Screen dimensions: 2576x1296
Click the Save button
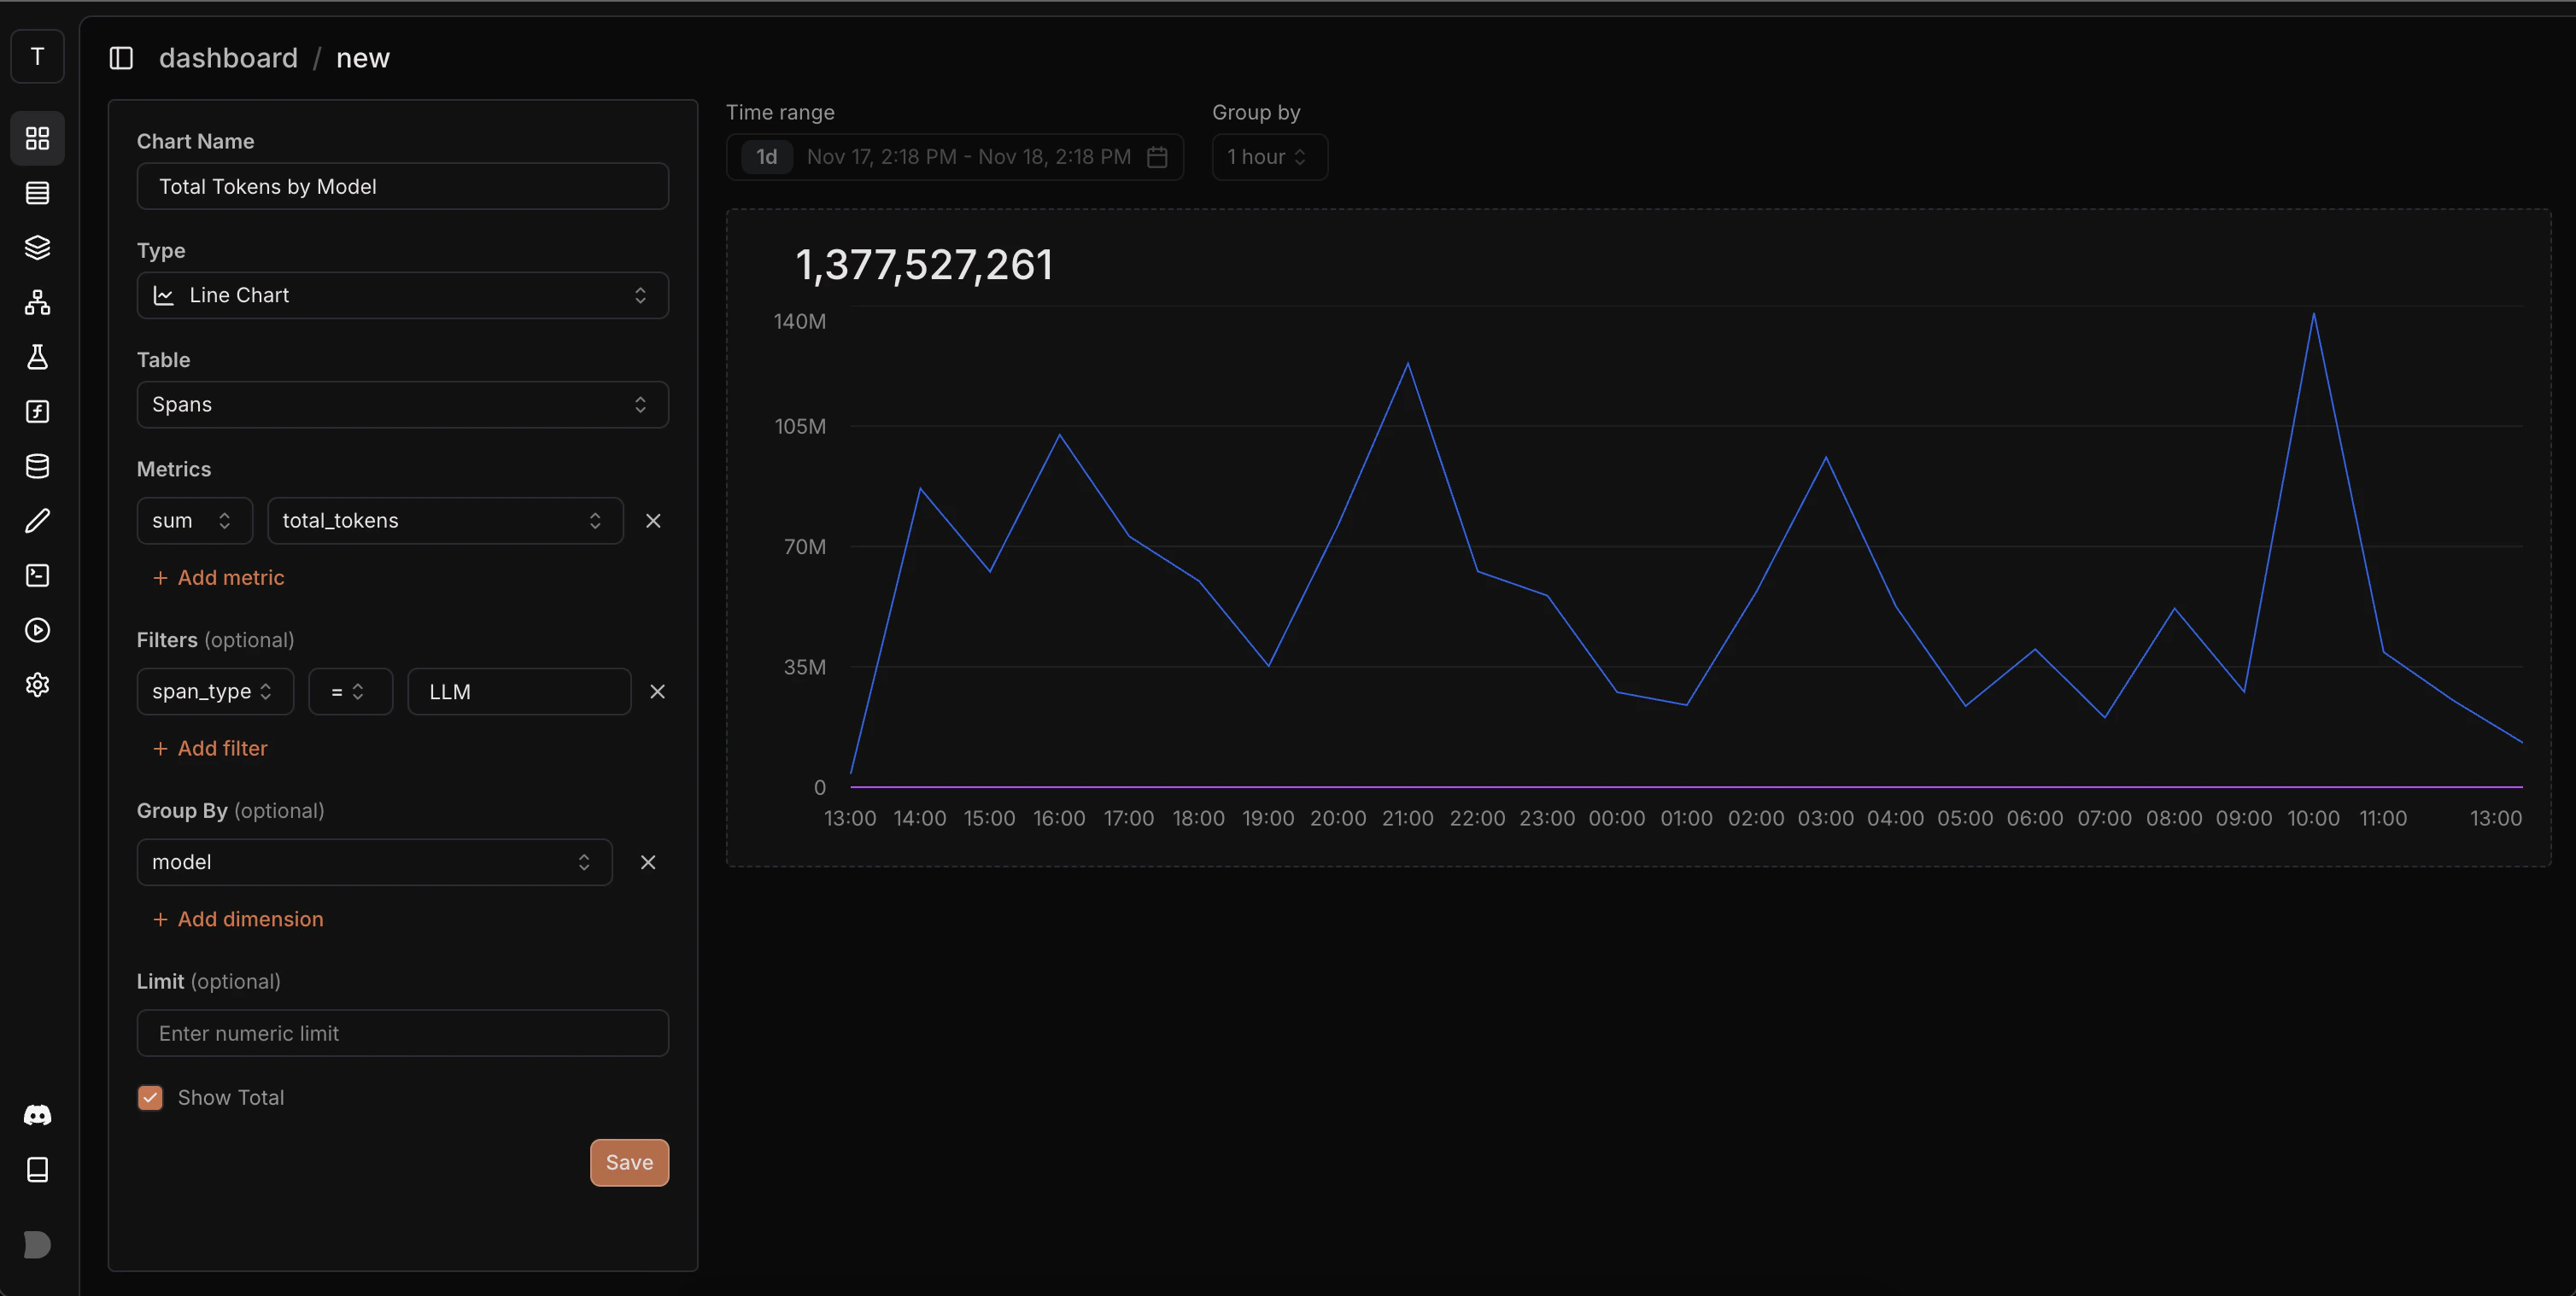[629, 1162]
